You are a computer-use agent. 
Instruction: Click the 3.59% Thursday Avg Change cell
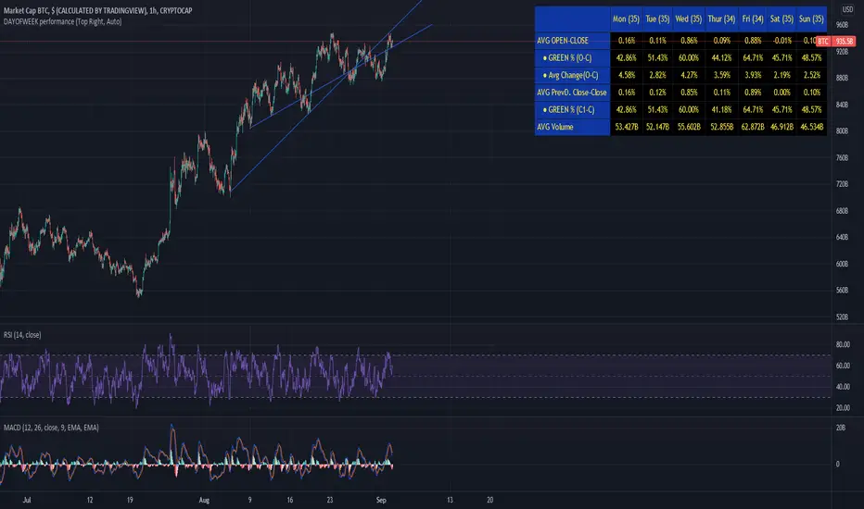721,75
